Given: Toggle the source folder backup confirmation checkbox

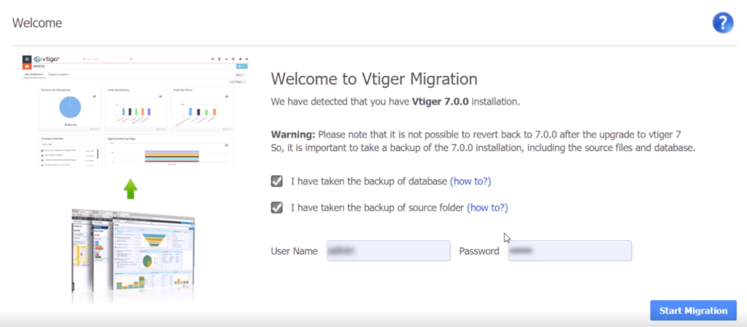Looking at the screenshot, I should pyautogui.click(x=277, y=208).
